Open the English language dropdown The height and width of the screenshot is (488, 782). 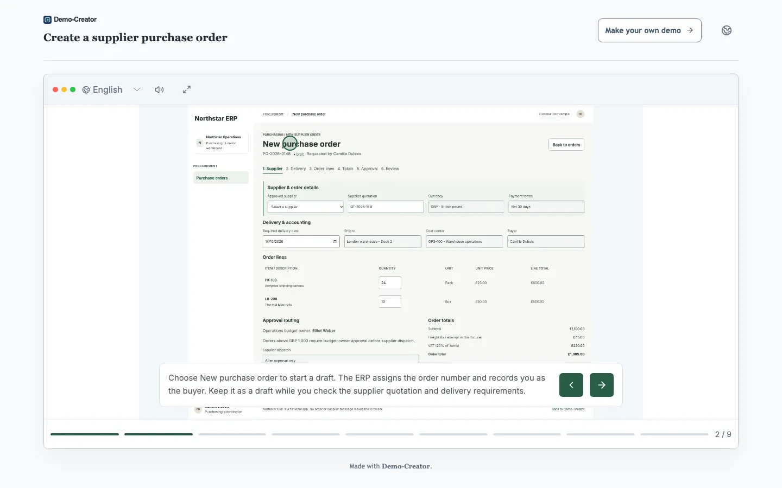point(111,89)
